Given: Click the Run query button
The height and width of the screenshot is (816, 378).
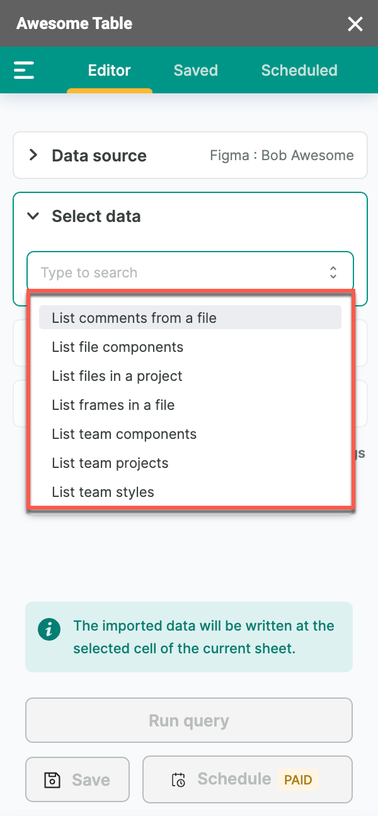Looking at the screenshot, I should click(189, 720).
